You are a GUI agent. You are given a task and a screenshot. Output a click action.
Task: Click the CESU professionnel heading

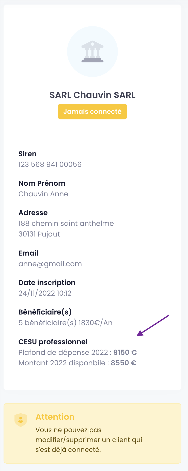tap(53, 342)
